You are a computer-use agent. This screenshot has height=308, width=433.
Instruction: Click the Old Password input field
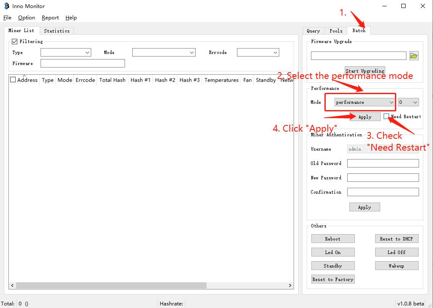[383, 163]
